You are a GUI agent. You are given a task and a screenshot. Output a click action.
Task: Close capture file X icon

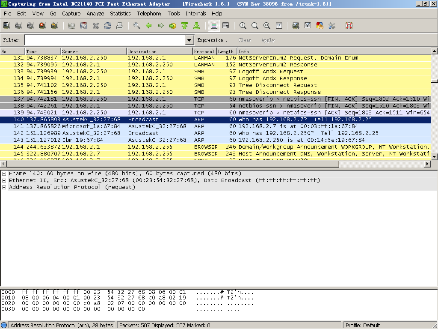point(96,26)
